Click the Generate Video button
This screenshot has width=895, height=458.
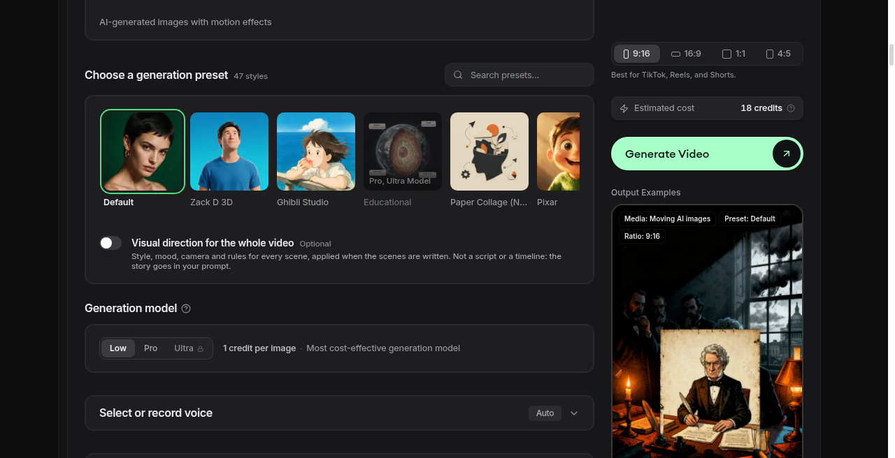(707, 154)
